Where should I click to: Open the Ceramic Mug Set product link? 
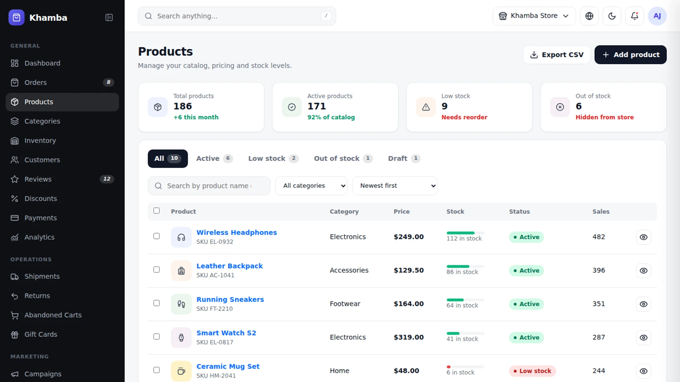[228, 366]
